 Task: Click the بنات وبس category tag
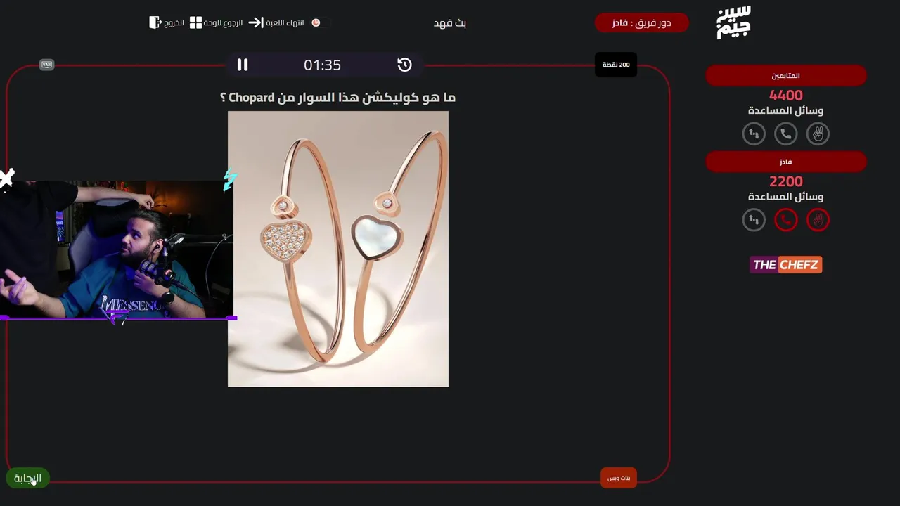click(619, 478)
